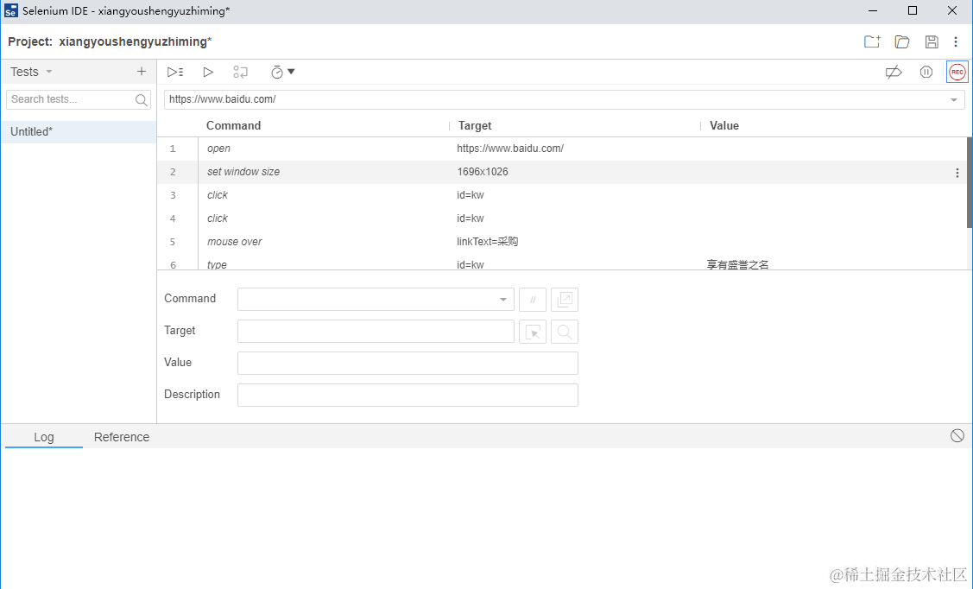Click the Description input field
Viewport: 973px width, 589px height.
408,396
